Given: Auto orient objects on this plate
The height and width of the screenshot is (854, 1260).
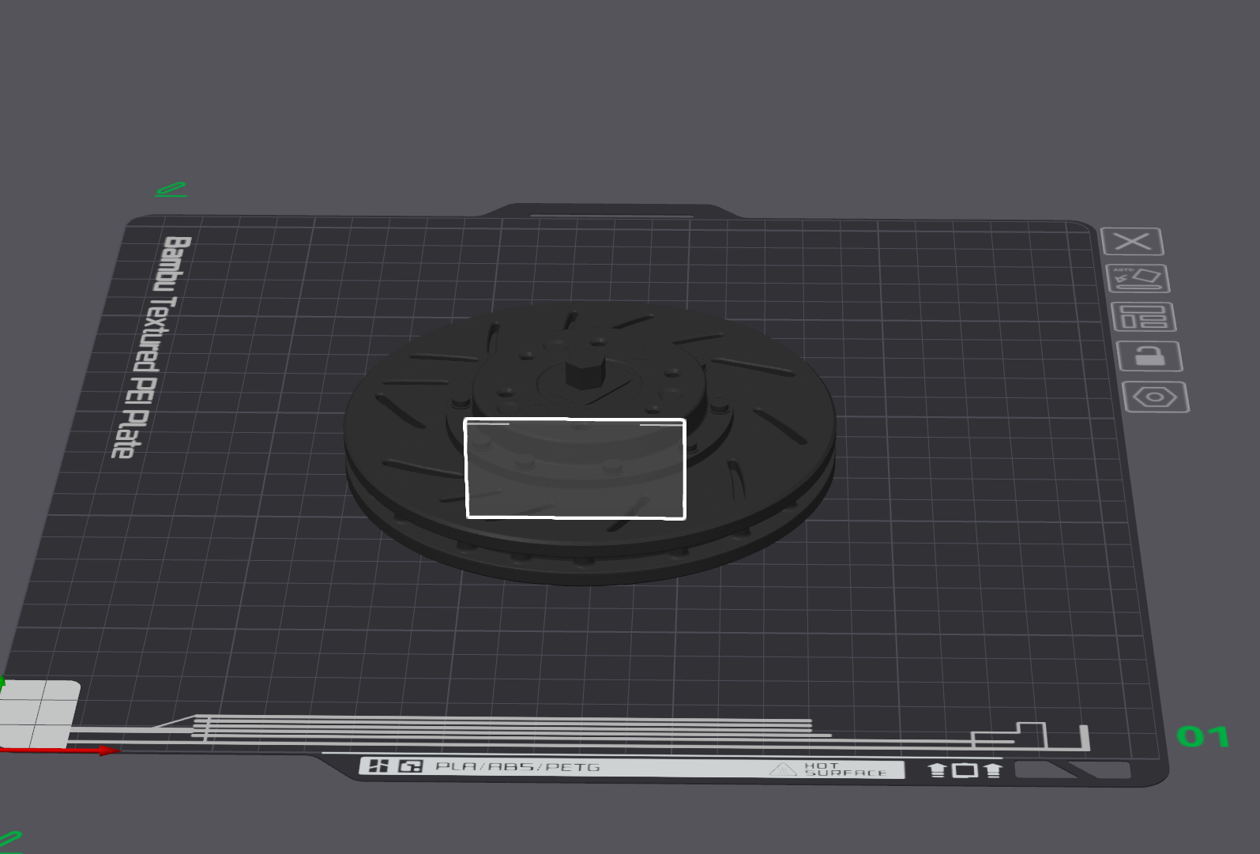Looking at the screenshot, I should pyautogui.click(x=1138, y=279).
